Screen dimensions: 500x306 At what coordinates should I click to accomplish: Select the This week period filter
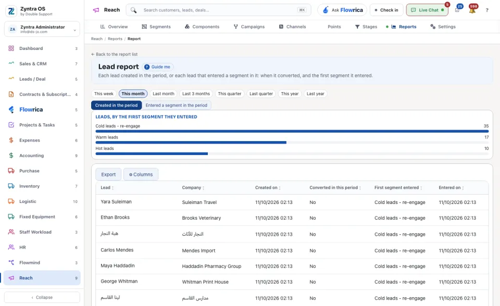pyautogui.click(x=104, y=94)
